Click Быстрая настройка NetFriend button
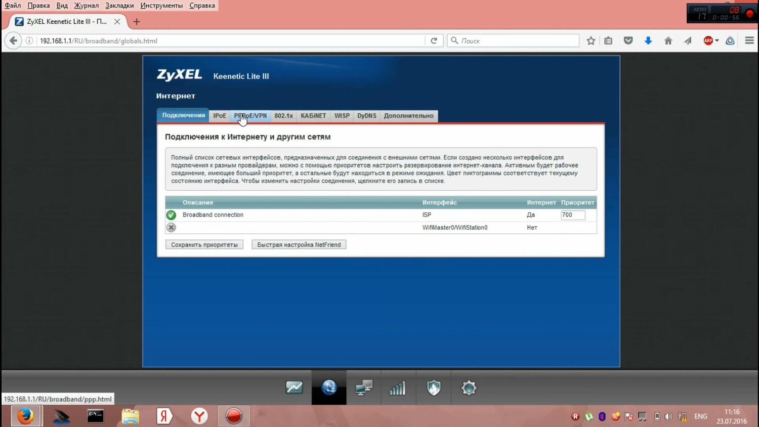This screenshot has height=427, width=759. [299, 245]
